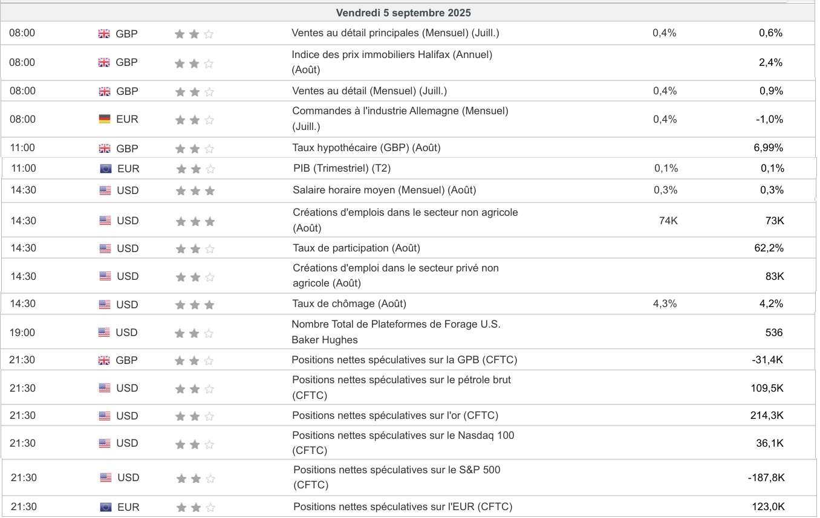820x518 pixels.
Task: Click the US flag in the S&P 500 positions row
Action: (x=106, y=478)
